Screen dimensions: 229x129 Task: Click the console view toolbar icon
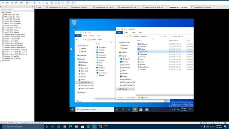[68, 3]
